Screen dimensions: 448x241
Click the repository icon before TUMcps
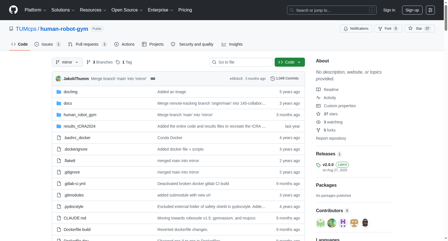coord(11,29)
